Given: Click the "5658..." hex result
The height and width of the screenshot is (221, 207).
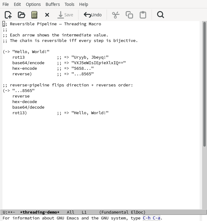Looking at the screenshot, I should coord(83,68).
